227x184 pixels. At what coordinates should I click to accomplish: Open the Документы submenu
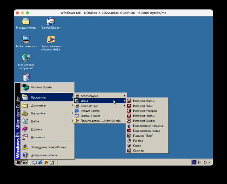tap(45, 106)
